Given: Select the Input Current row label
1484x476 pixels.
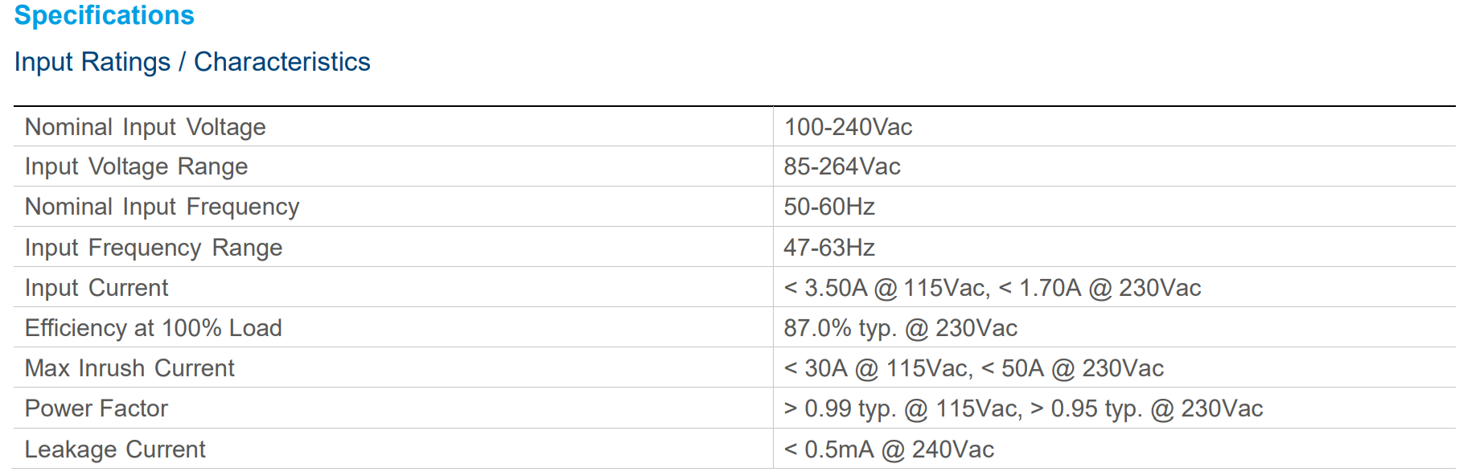Looking at the screenshot, I should tap(97, 288).
